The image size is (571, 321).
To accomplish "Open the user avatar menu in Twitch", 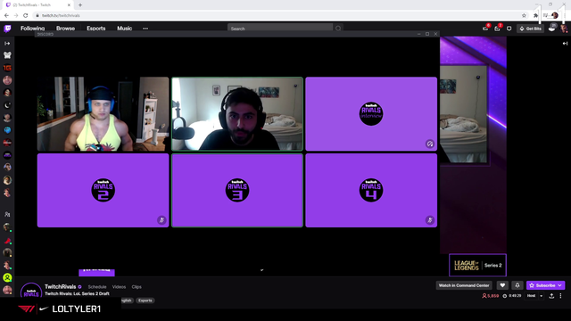I will [564, 29].
